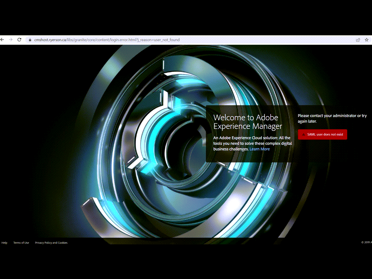Click the Please contact your administrator message
372x279 pixels.
pos(332,118)
